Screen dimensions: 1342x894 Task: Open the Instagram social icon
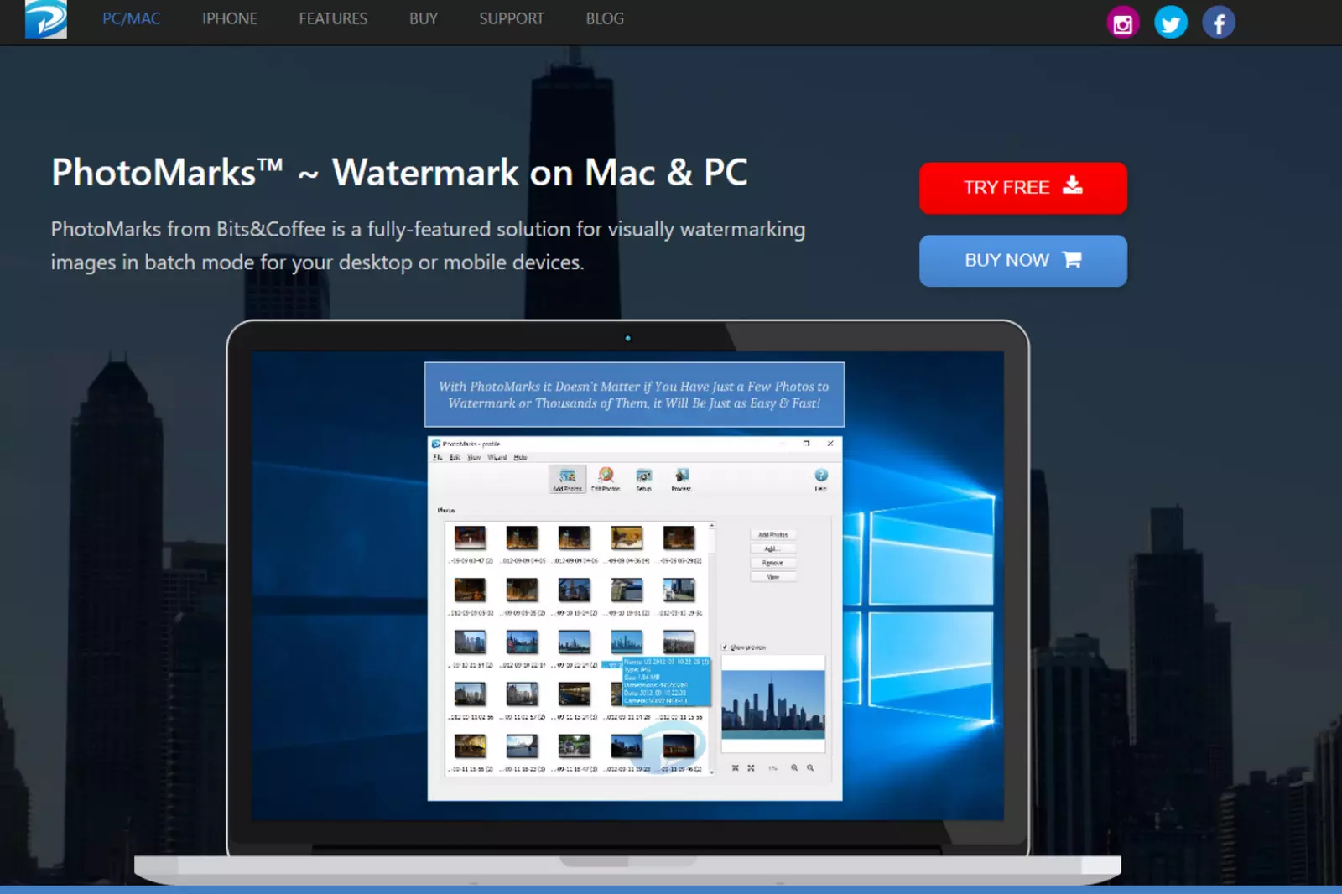[1123, 23]
